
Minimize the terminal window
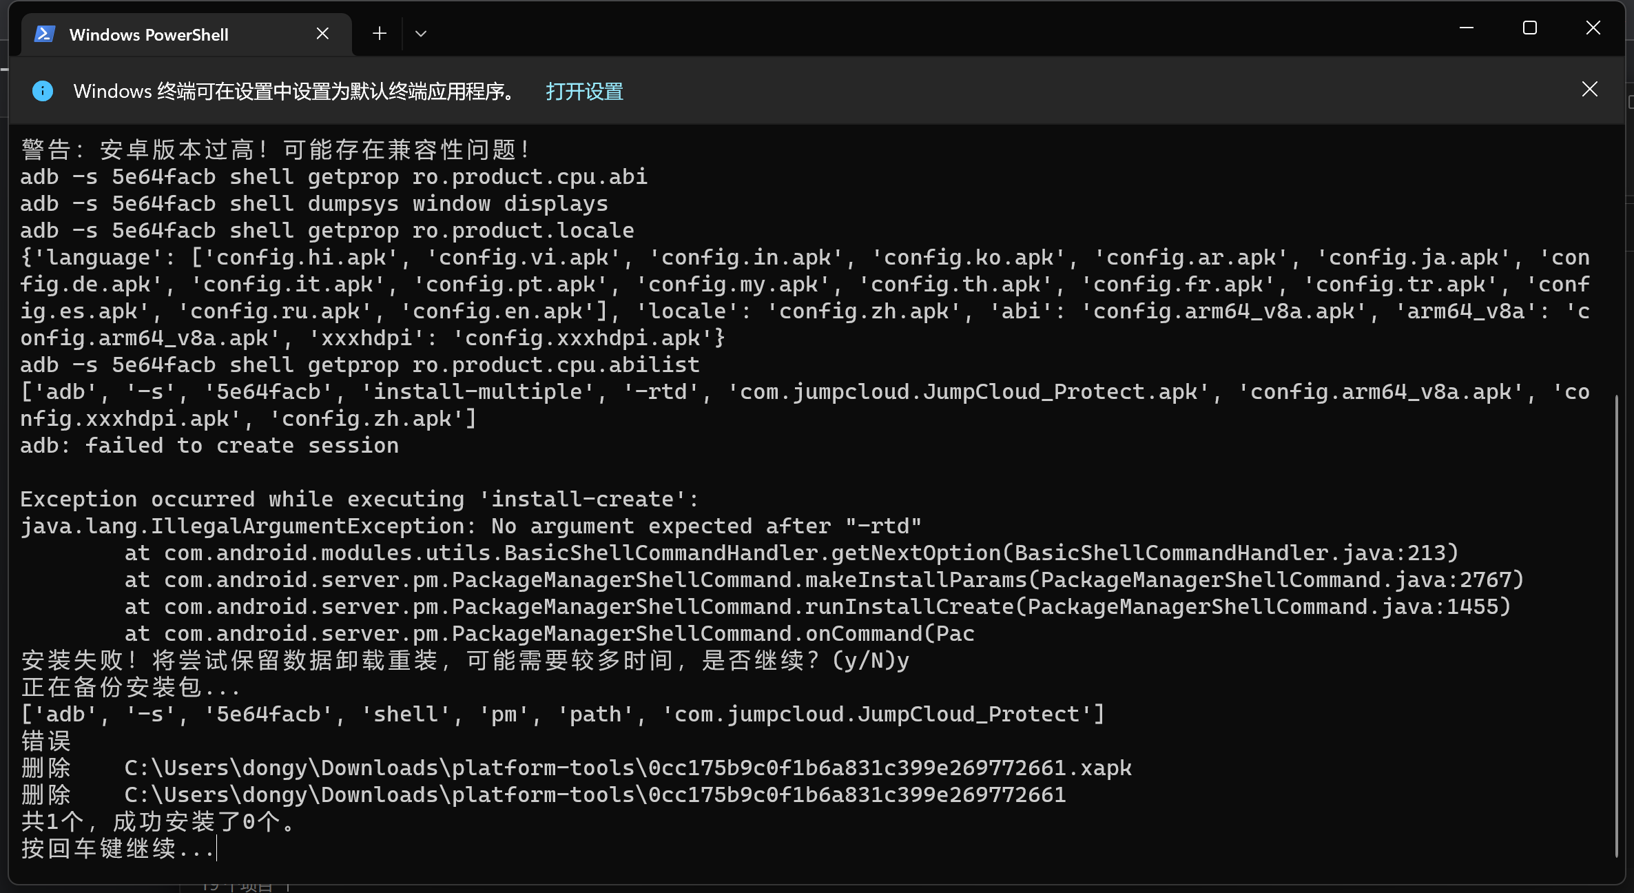tap(1466, 28)
